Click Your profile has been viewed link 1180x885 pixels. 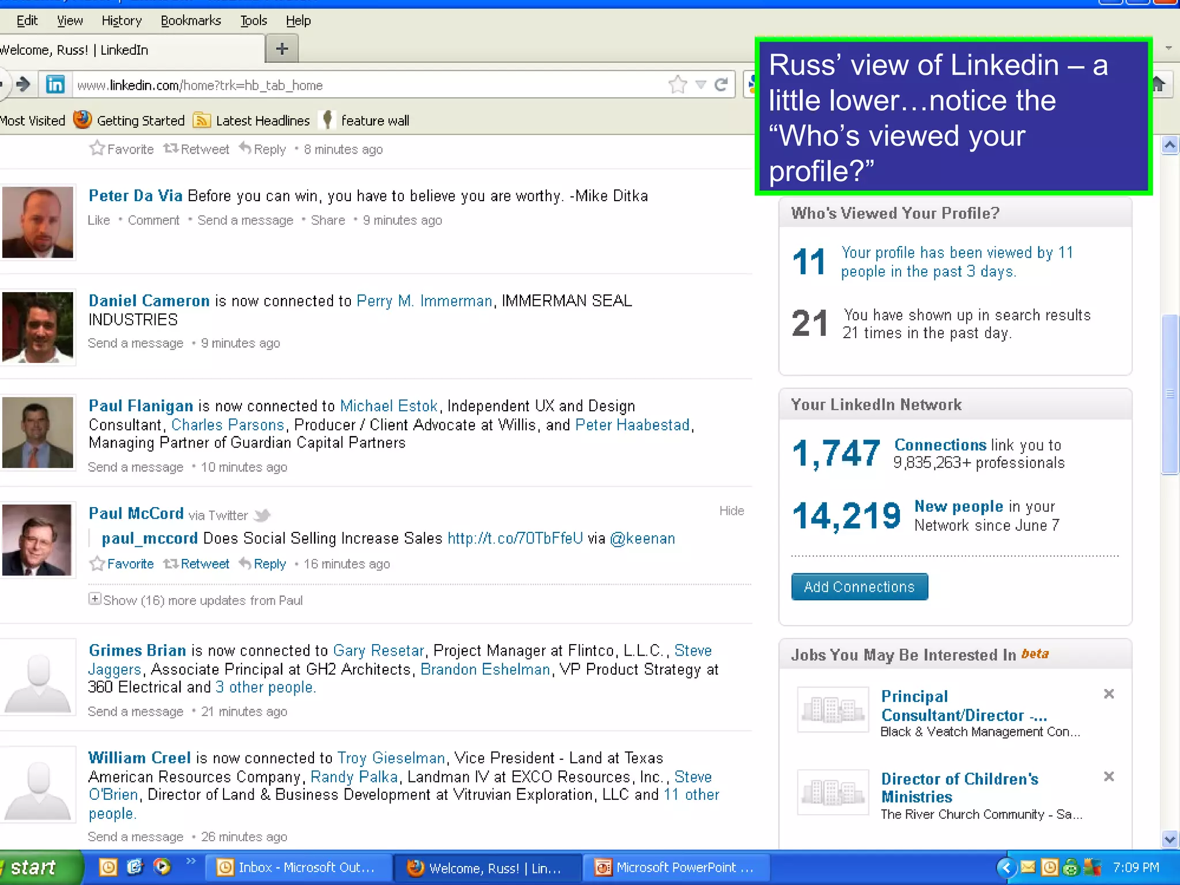click(956, 262)
